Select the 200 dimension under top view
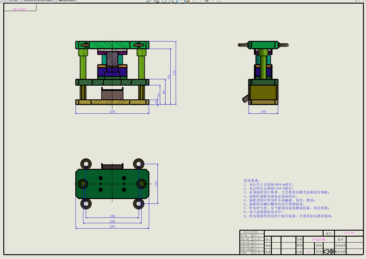Viewport: 366px width, 259px height. (112, 221)
